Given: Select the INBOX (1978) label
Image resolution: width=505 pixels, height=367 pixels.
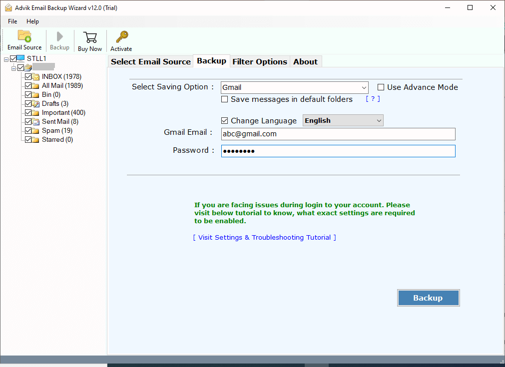Looking at the screenshot, I should pyautogui.click(x=61, y=76).
